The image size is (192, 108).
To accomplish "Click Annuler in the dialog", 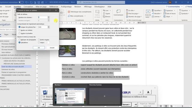I will coord(52,48).
